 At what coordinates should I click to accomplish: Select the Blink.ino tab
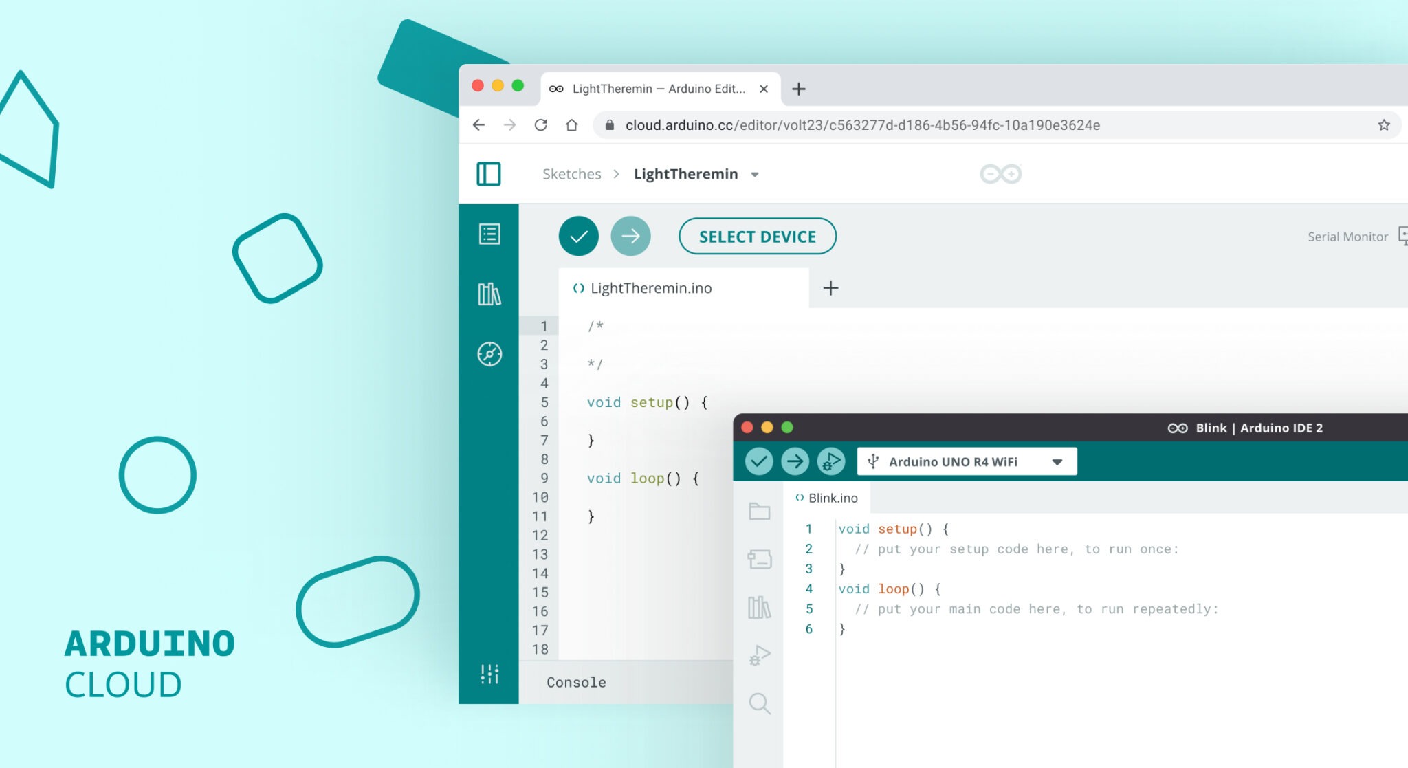[x=833, y=497]
